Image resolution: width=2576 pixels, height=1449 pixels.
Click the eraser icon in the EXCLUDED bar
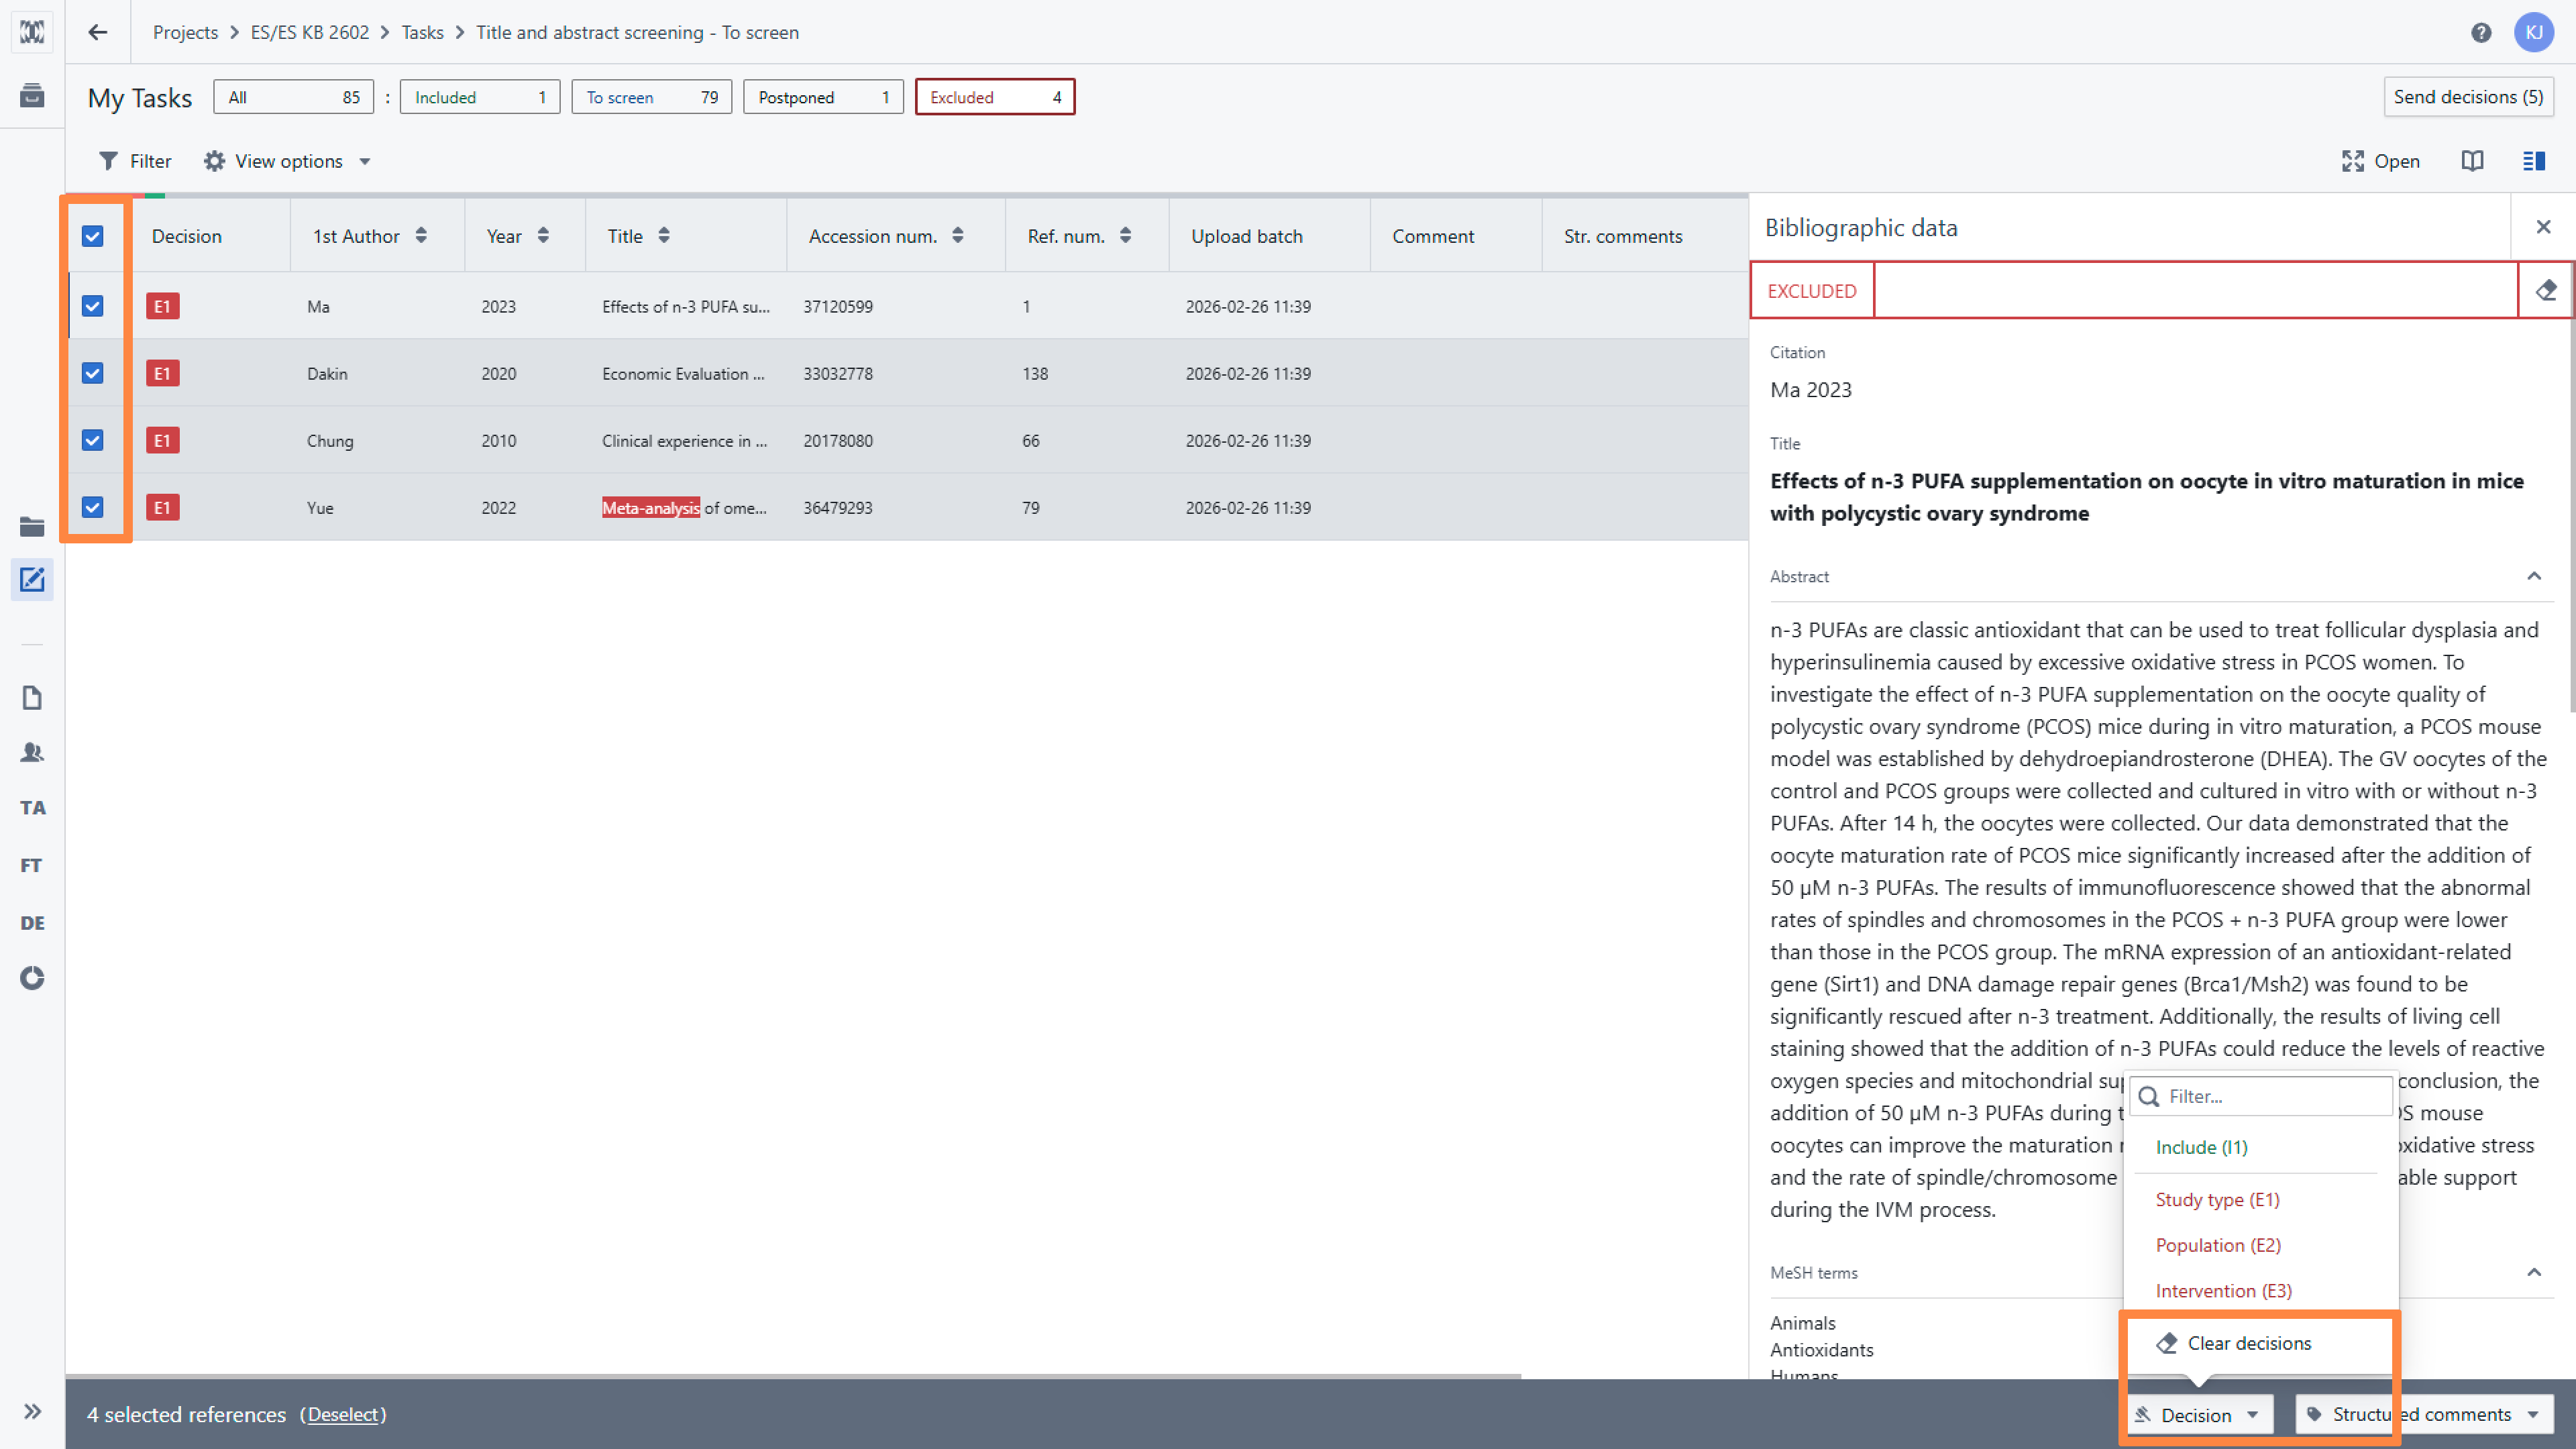point(2545,290)
